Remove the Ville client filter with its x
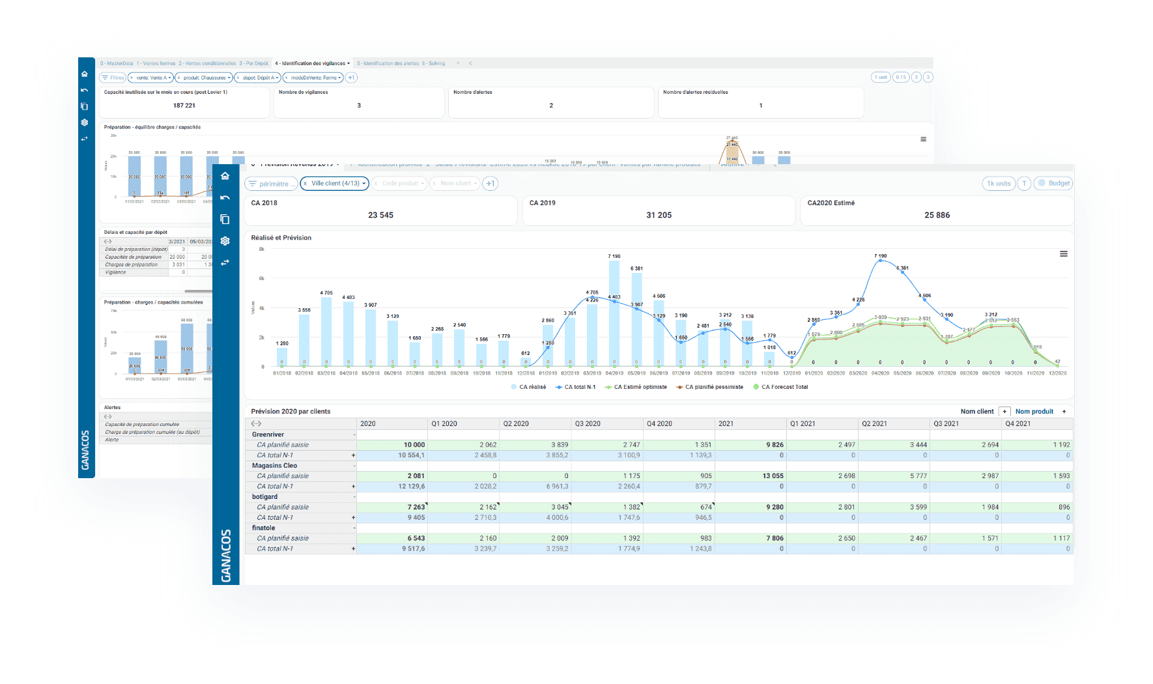Image resolution: width=1153 pixels, height=684 pixels. pyautogui.click(x=305, y=184)
